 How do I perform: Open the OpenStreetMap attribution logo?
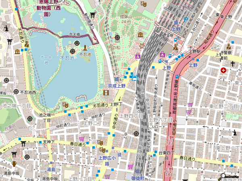pos(227,177)
